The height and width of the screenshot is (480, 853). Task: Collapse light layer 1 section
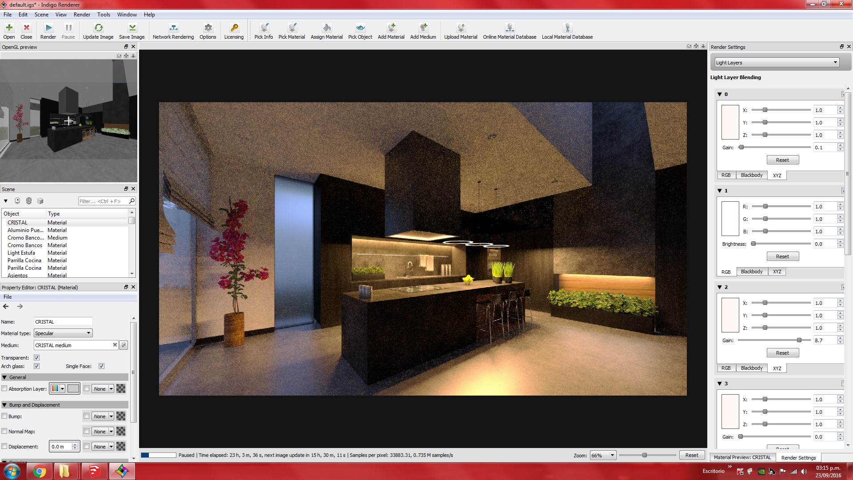(720, 191)
